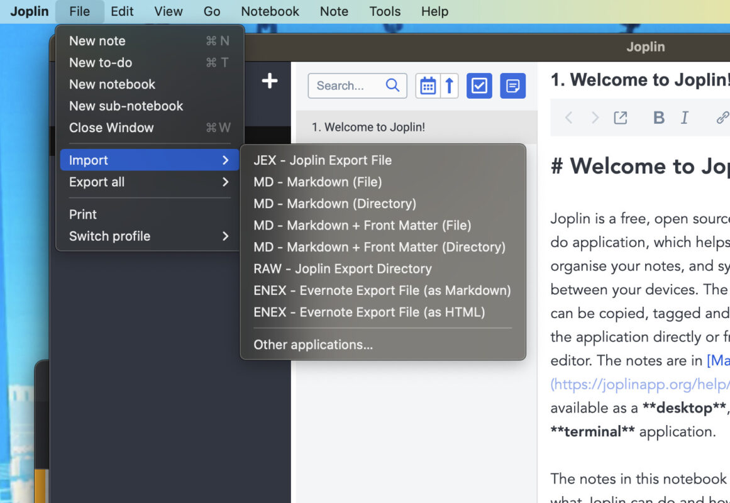Click the insert hyperlink icon
The height and width of the screenshot is (503, 730).
point(722,118)
